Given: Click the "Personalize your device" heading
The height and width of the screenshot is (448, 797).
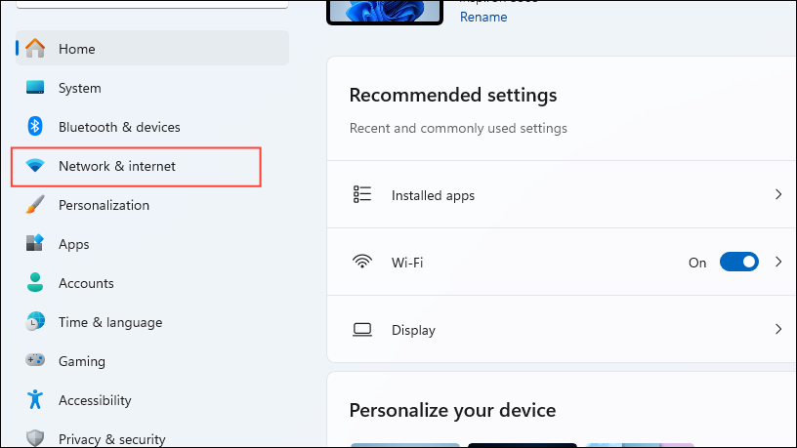Looking at the screenshot, I should point(452,410).
